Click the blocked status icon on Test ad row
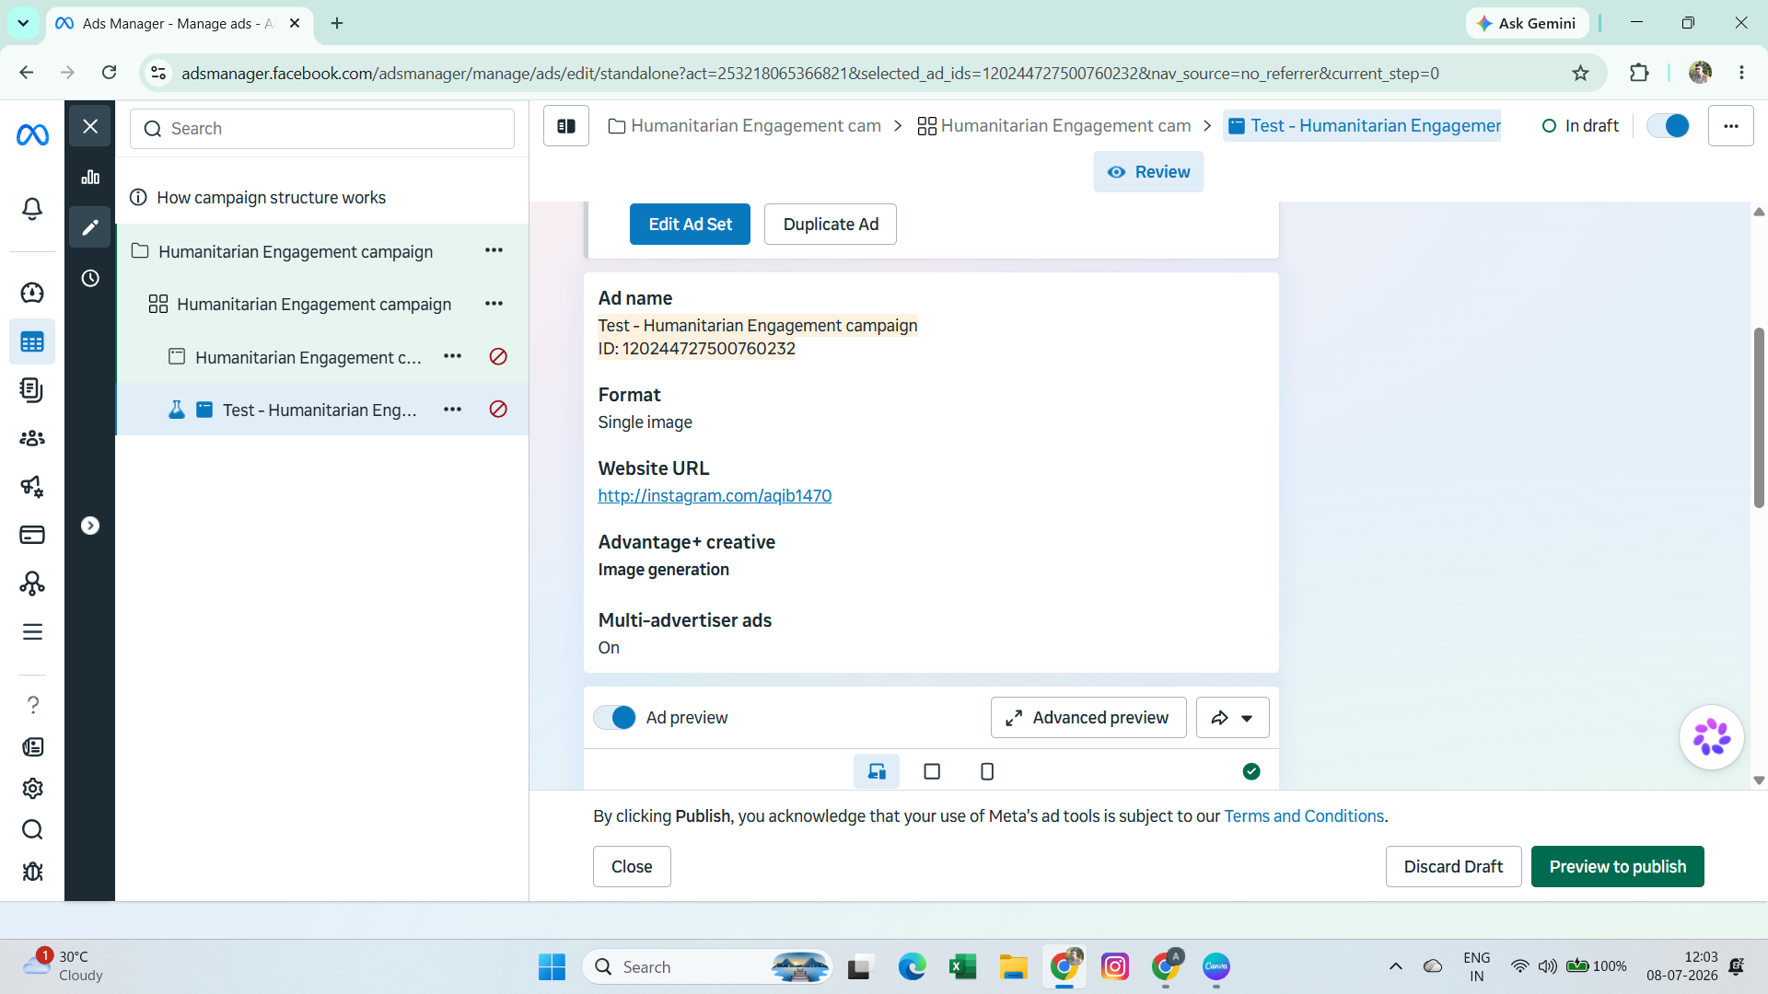Screen dimensions: 1768x994 pos(498,410)
